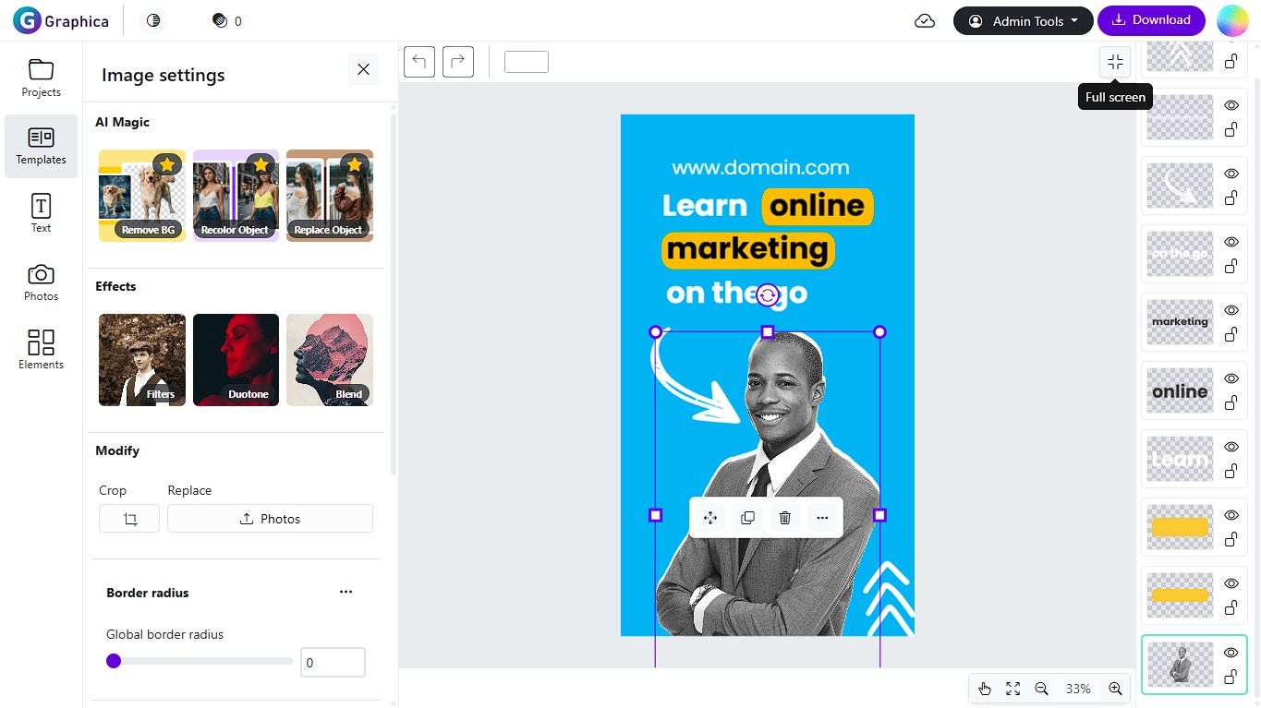Zoom in on the canvas
Image resolution: width=1261 pixels, height=708 pixels.
coord(1115,689)
